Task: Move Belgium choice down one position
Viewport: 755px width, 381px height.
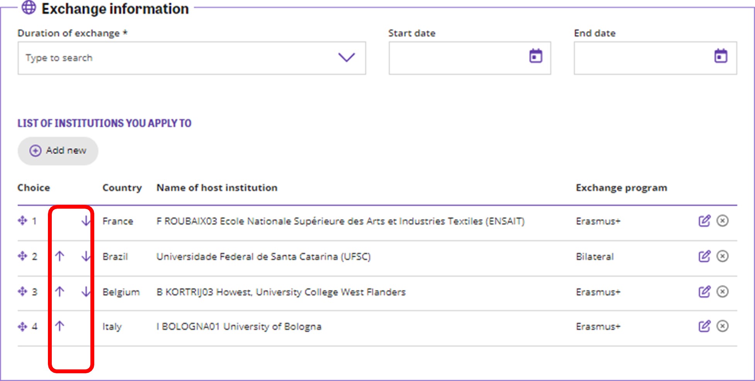Action: 86,292
